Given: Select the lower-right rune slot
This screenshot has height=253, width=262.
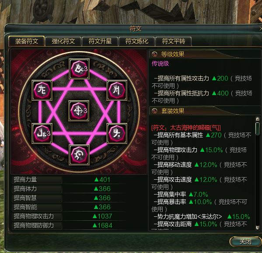Looking at the screenshot, I should (117, 133).
